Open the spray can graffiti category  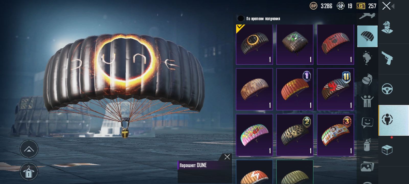tap(367, 145)
